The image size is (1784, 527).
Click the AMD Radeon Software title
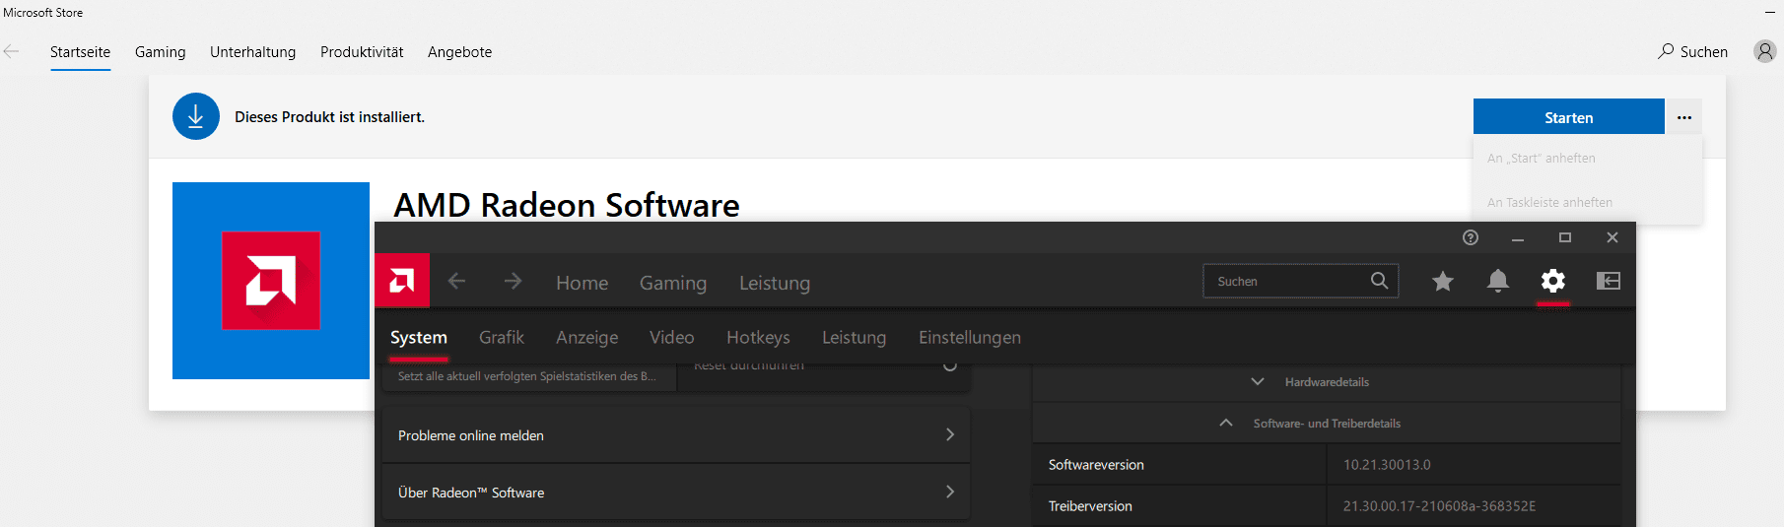click(x=567, y=205)
